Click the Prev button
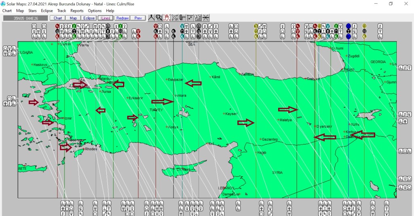Screen dimensions: 414x216 [x=138, y=18]
